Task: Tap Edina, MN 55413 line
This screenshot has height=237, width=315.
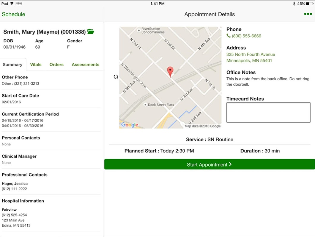Action: tap(16, 225)
